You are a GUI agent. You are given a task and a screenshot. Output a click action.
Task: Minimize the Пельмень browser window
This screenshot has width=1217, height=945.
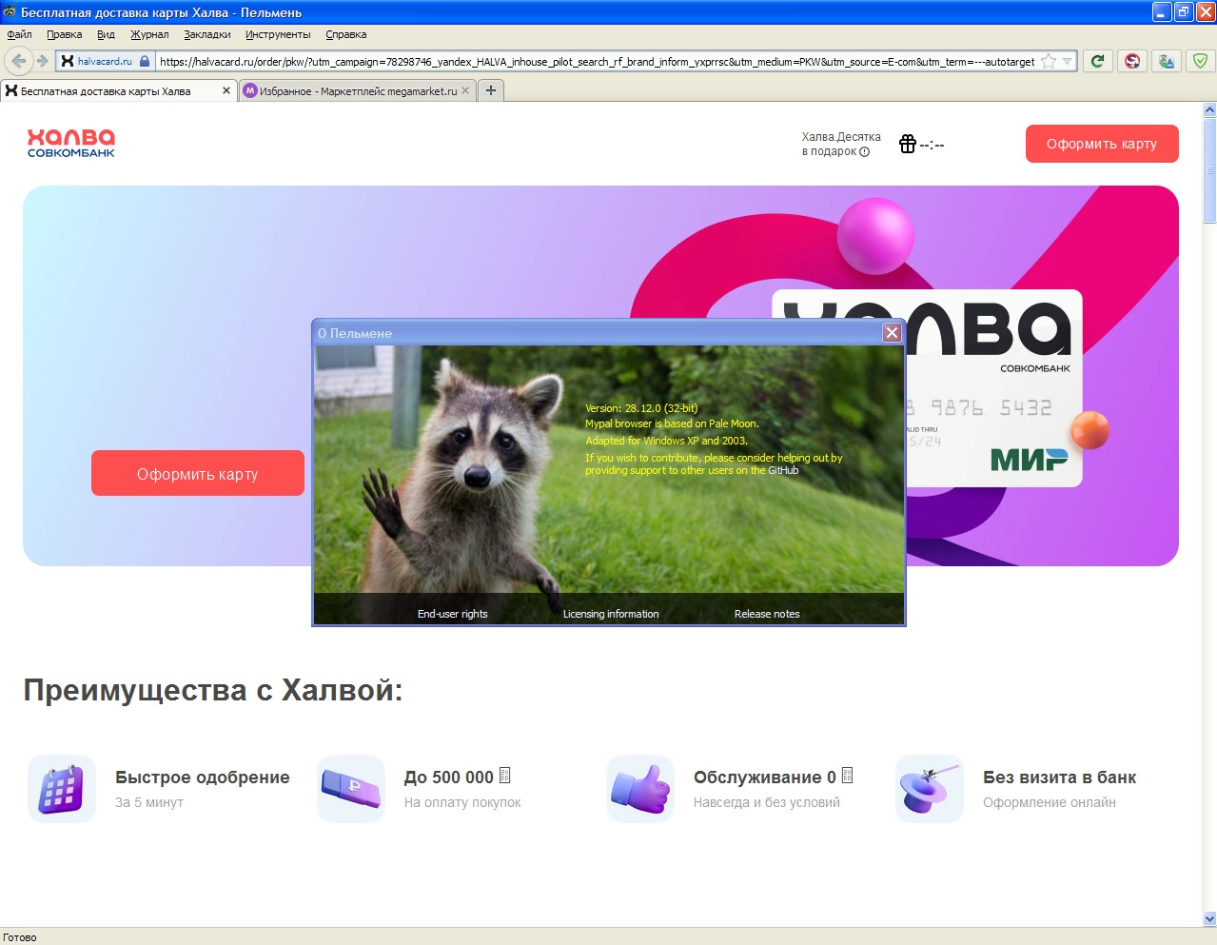1162,12
